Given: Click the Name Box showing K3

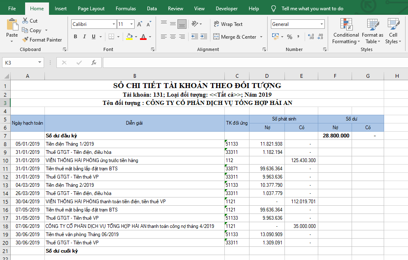Looking at the screenshot, I should click(19, 63).
